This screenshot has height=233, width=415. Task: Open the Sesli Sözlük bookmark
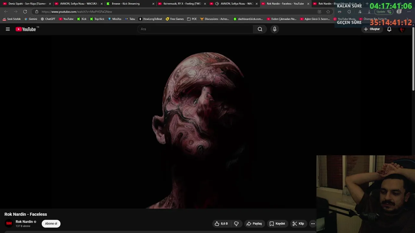[12, 19]
